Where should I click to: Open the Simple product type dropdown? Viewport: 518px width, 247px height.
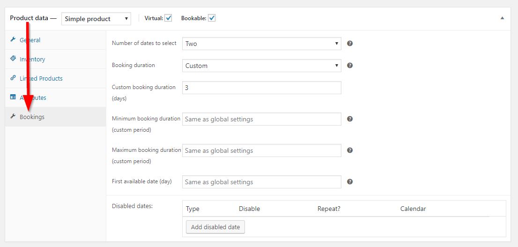pyautogui.click(x=96, y=19)
